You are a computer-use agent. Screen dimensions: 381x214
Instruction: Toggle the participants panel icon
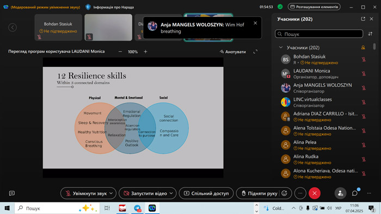point(340,193)
